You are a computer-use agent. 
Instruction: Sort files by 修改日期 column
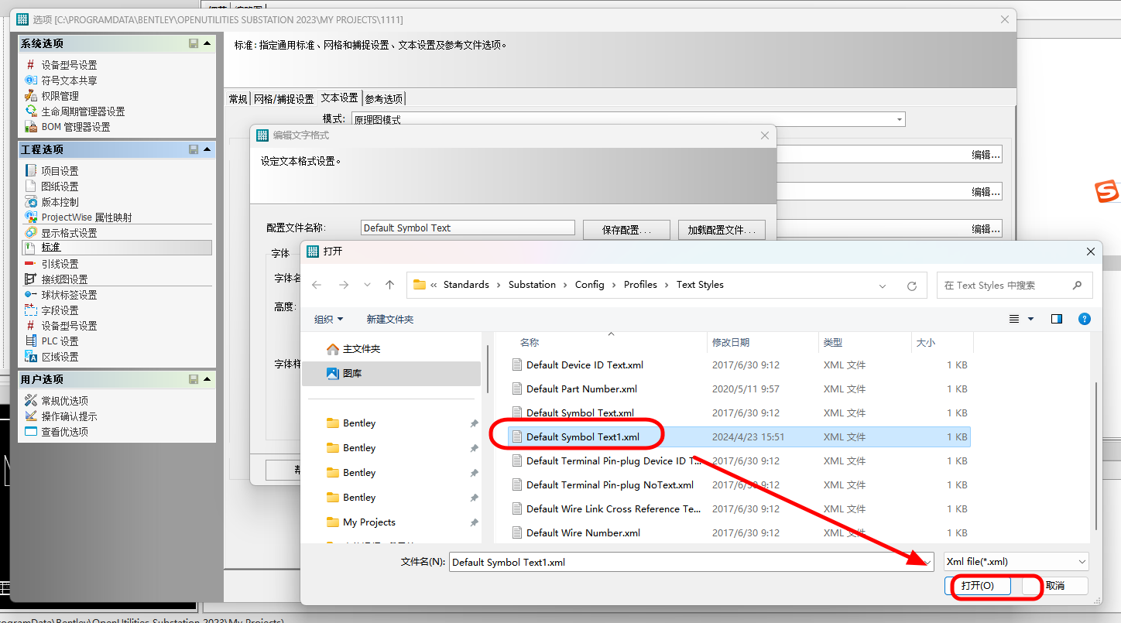click(x=731, y=342)
